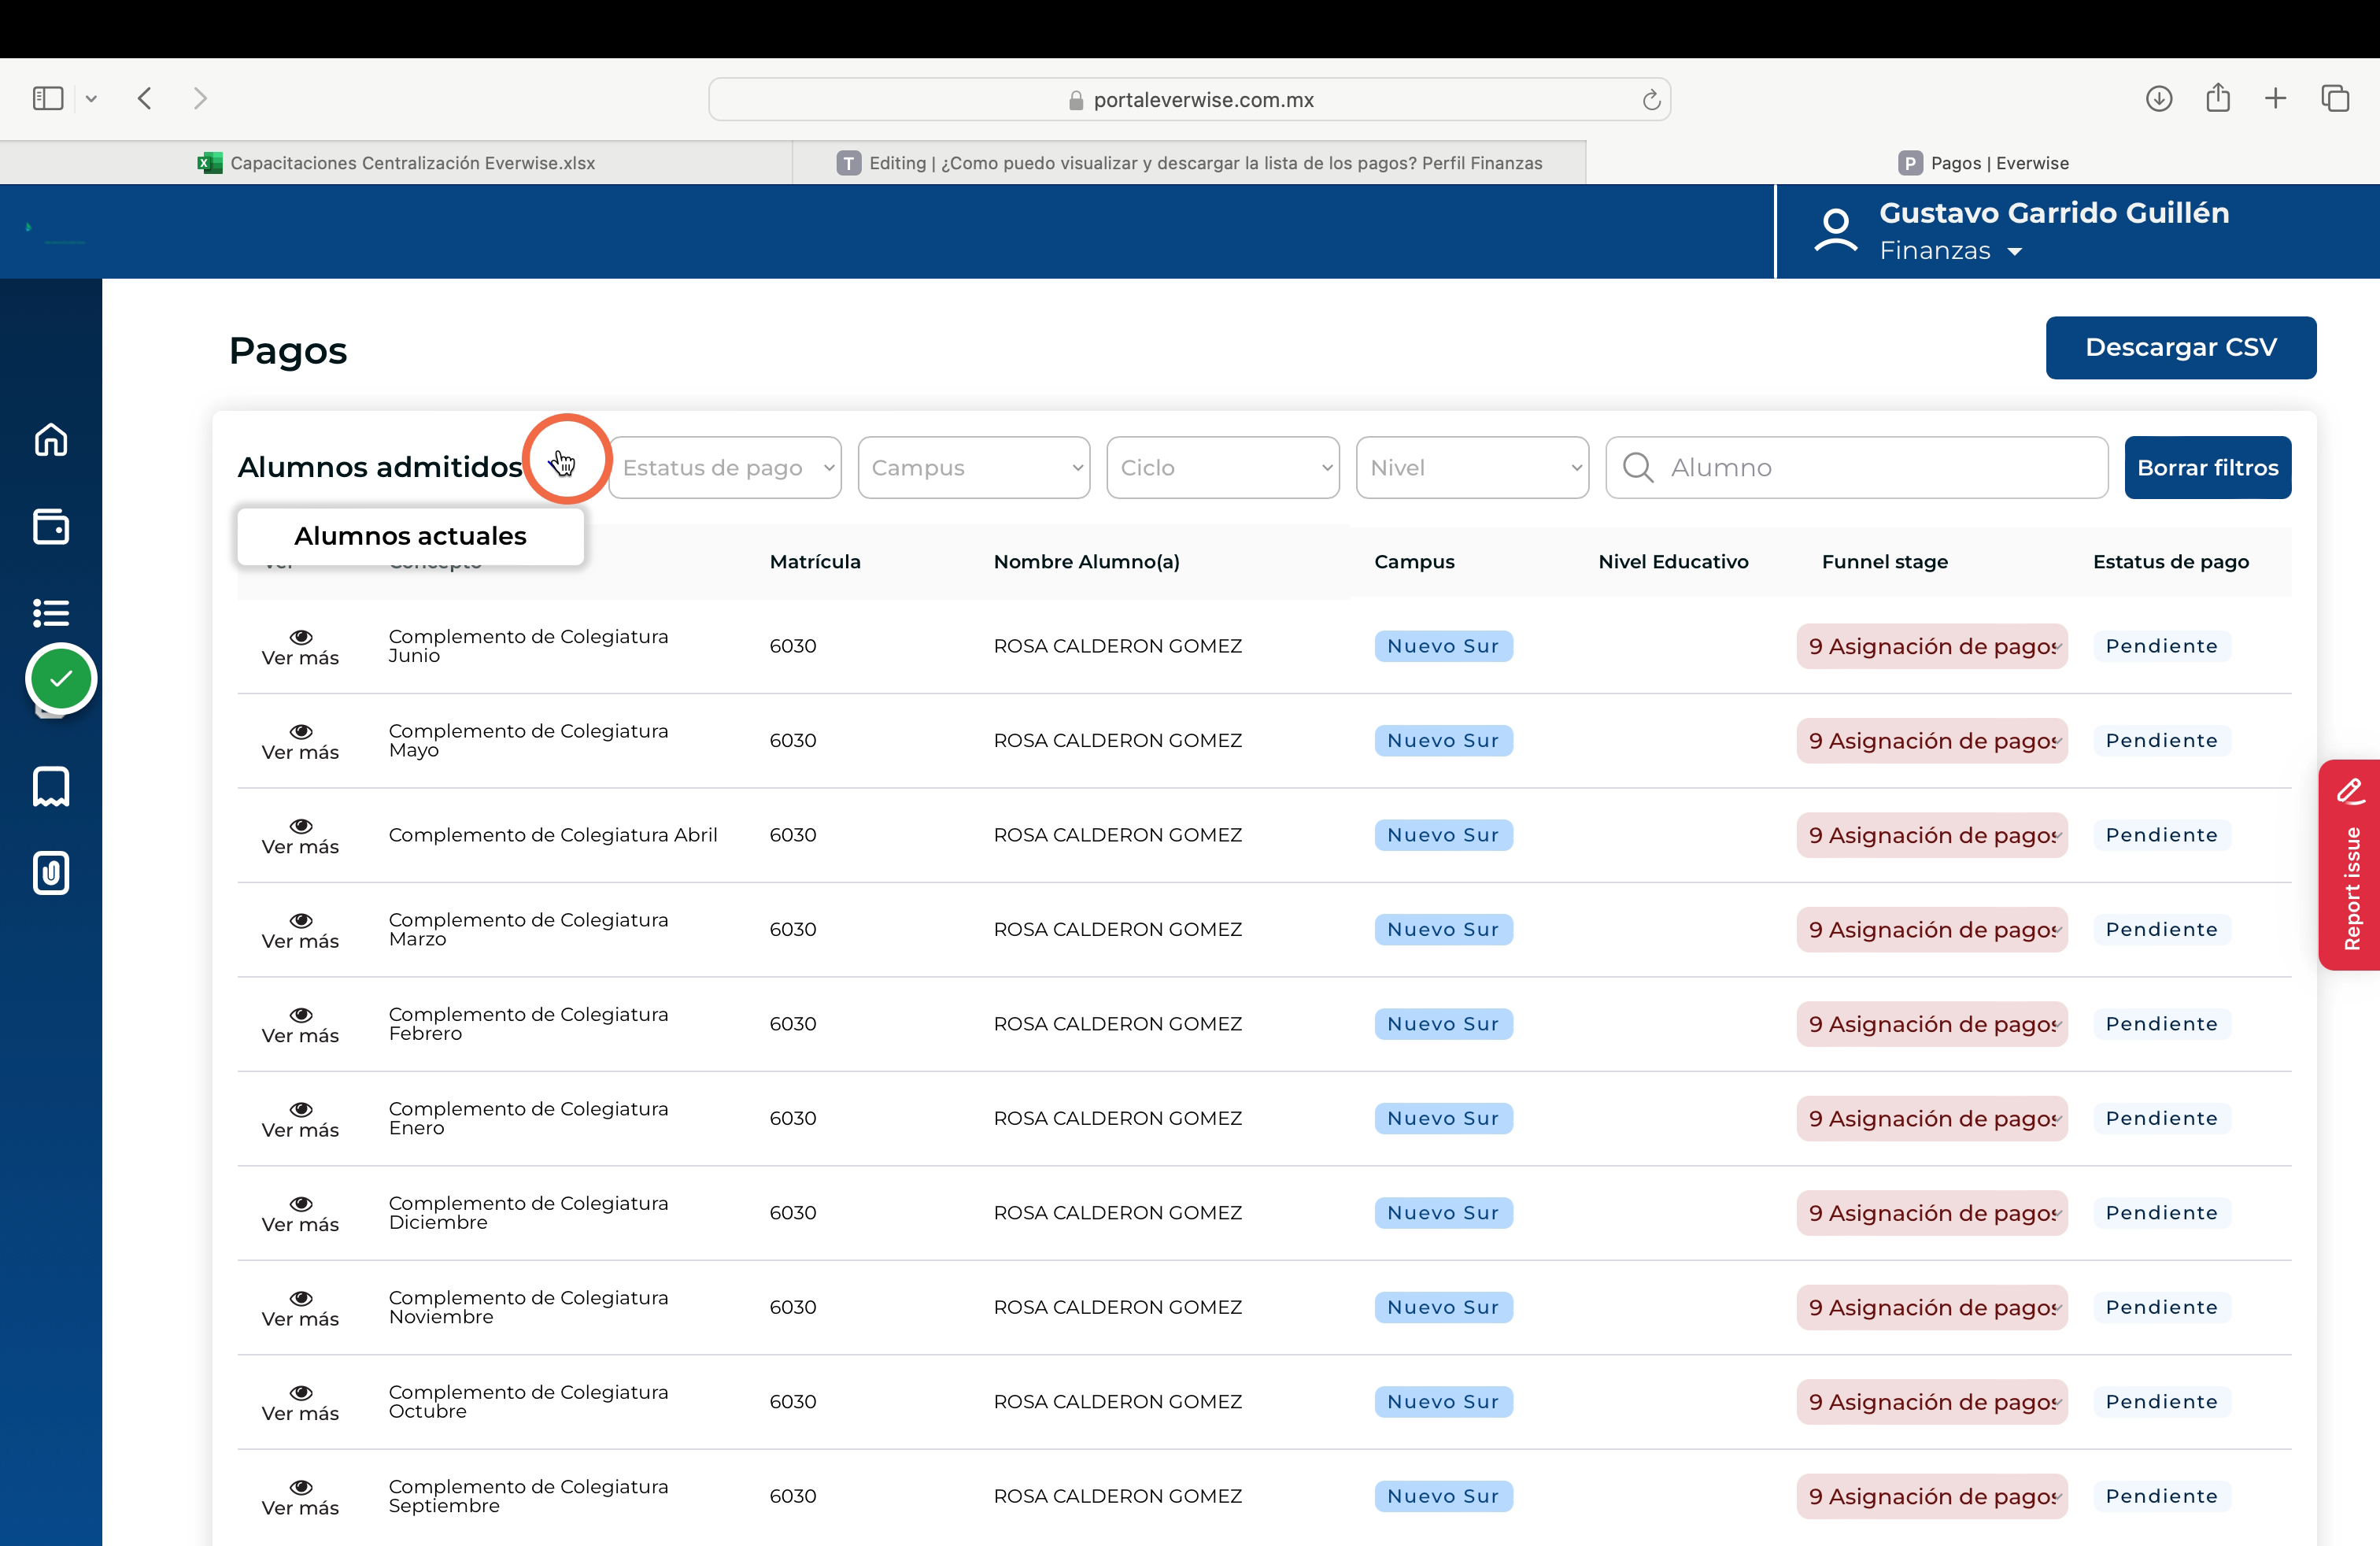2380x1546 pixels.
Task: Open the Finanzas role dropdown arrow
Action: point(2015,252)
